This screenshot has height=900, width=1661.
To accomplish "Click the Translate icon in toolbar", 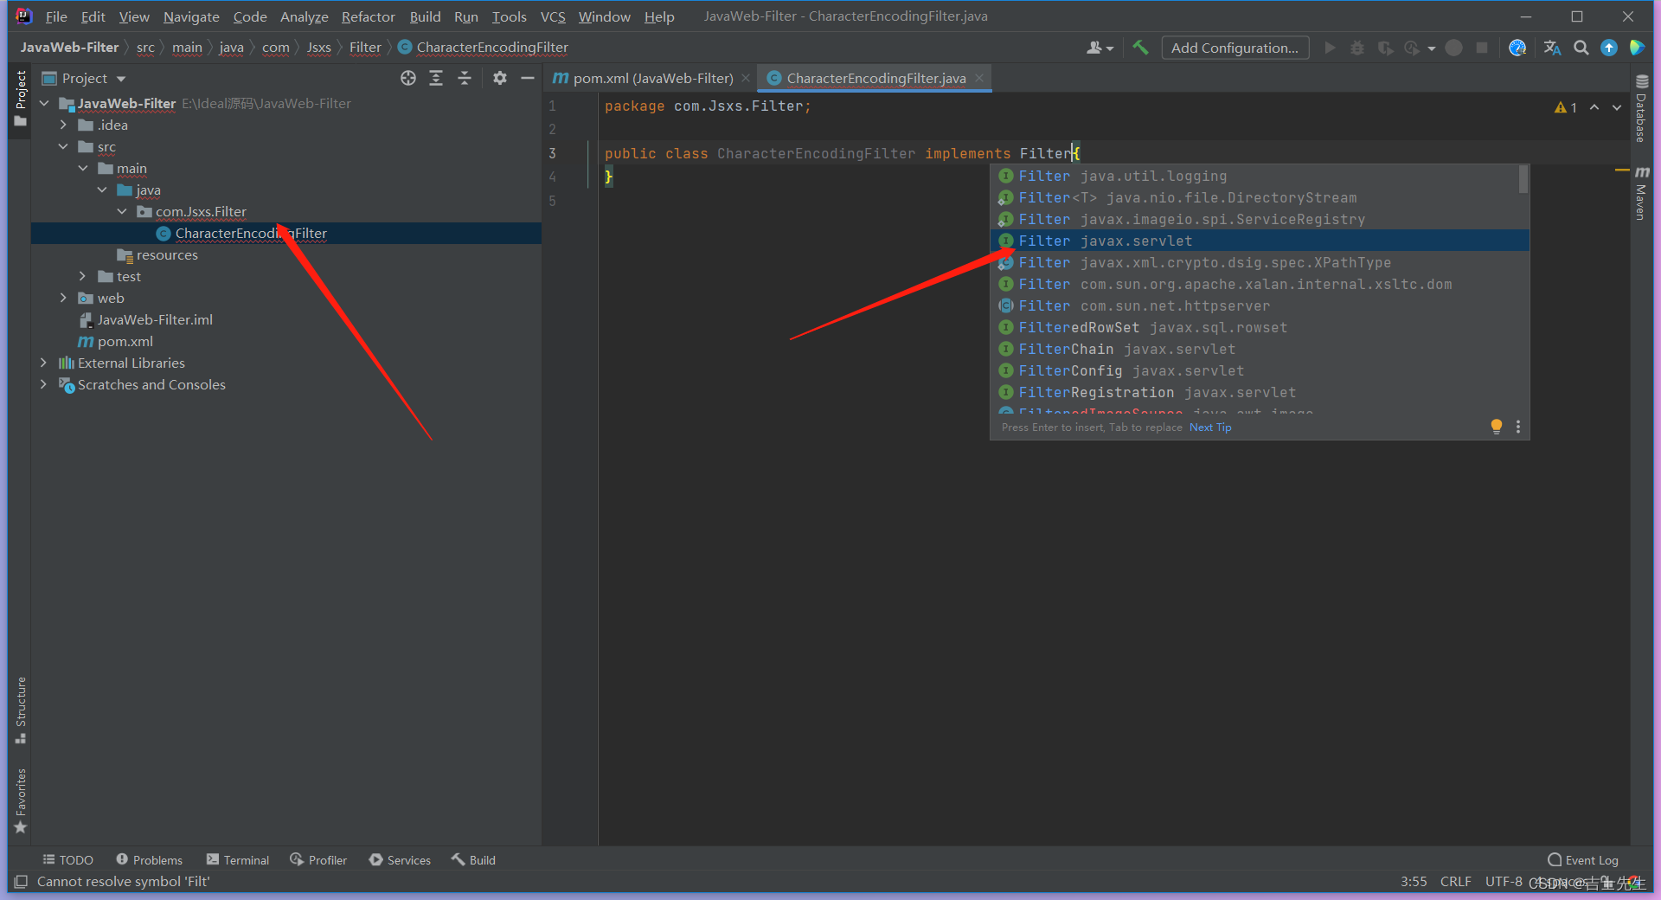I will [1552, 48].
